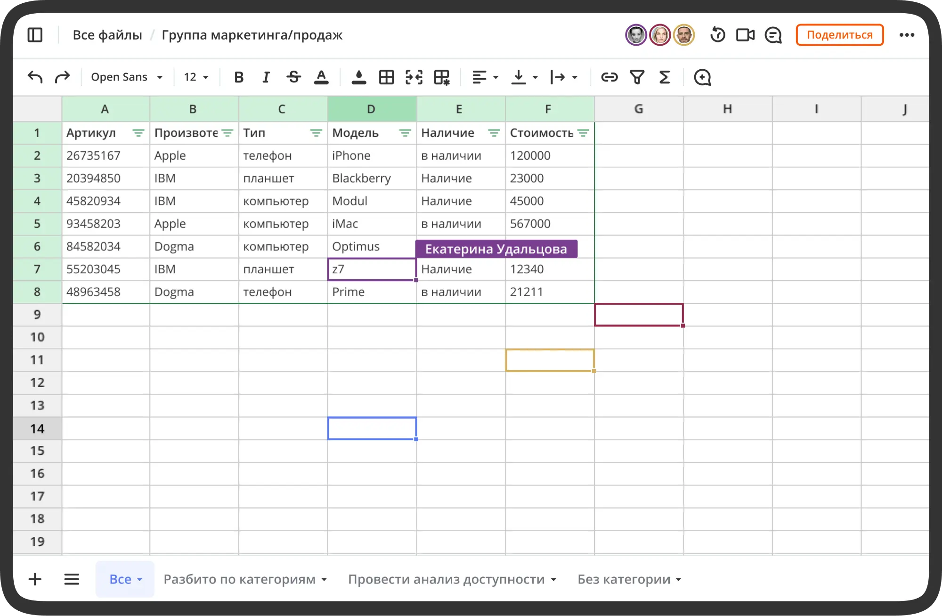Viewport: 942px width, 616px height.
Task: Go to the Все файлы breadcrumb link
Action: [x=107, y=35]
